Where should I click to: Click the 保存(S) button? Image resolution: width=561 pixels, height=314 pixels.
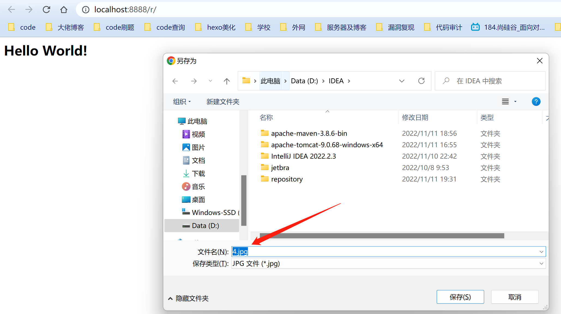tap(460, 297)
